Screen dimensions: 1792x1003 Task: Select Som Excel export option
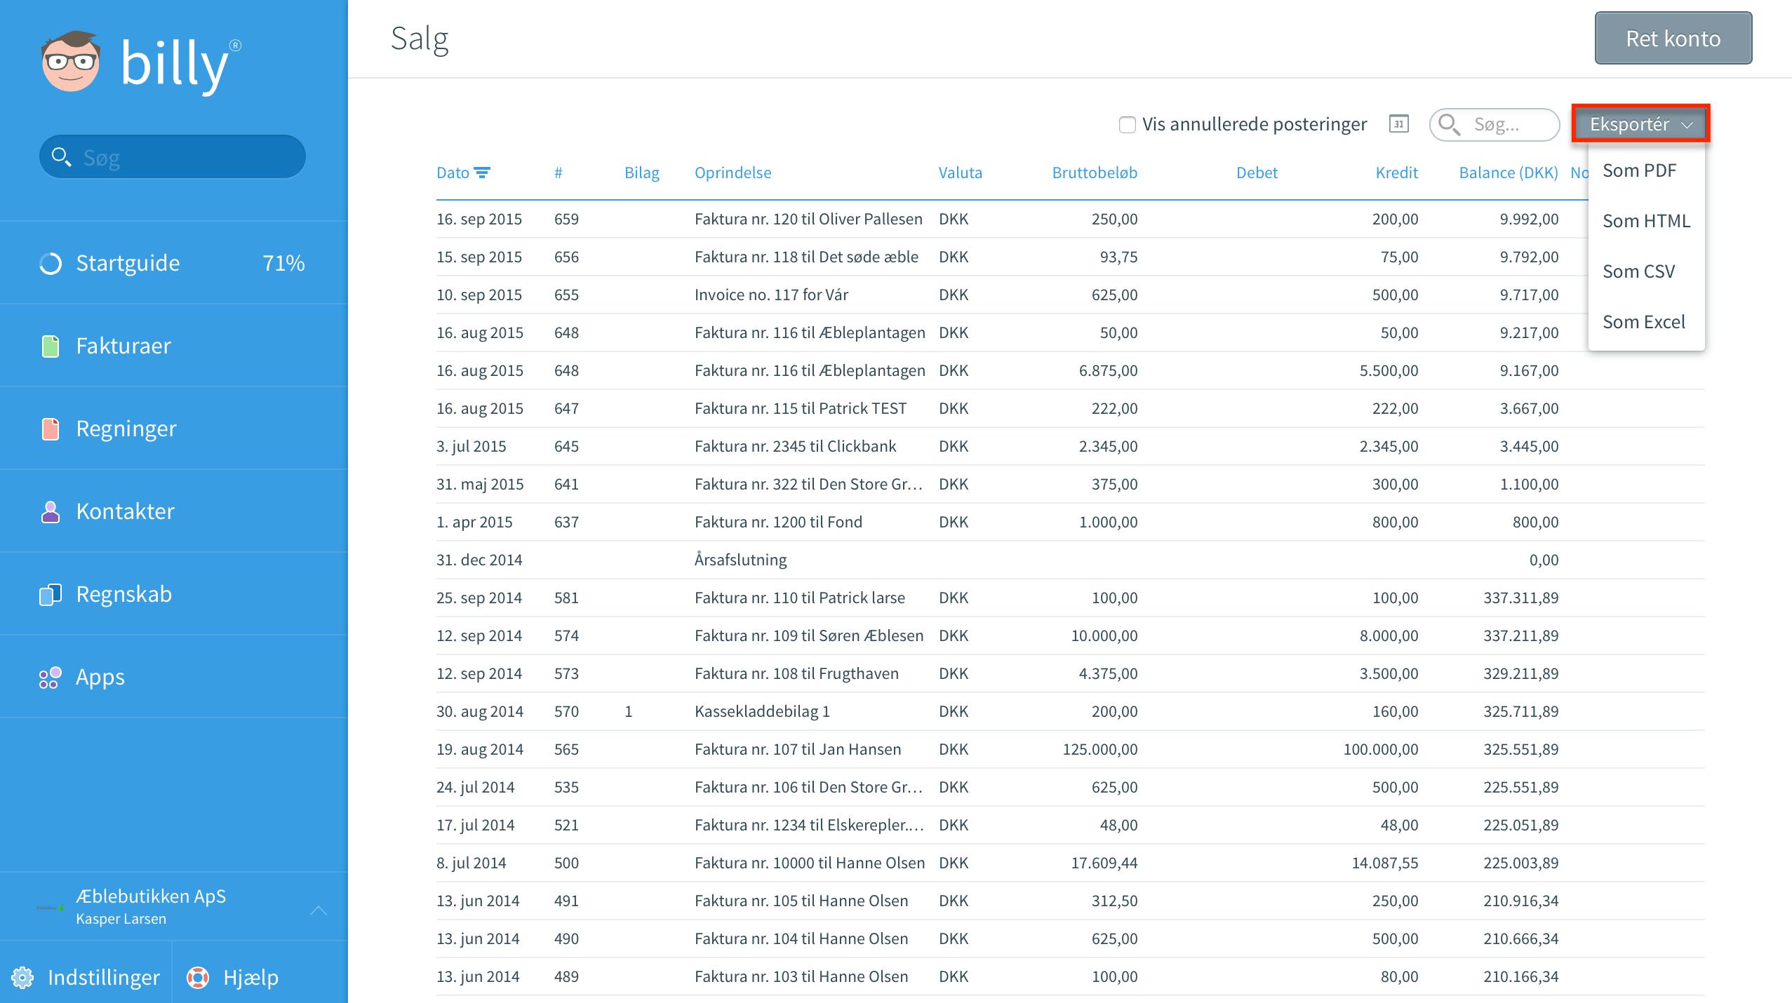pos(1646,322)
